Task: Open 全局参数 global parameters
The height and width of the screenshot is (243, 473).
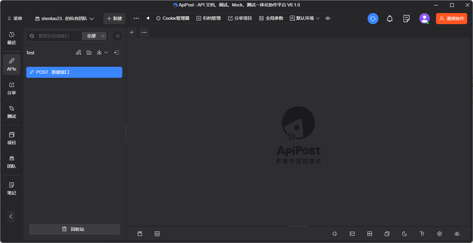Action: pos(271,18)
